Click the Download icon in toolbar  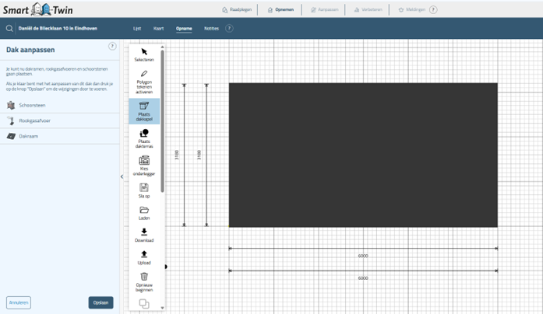click(144, 232)
